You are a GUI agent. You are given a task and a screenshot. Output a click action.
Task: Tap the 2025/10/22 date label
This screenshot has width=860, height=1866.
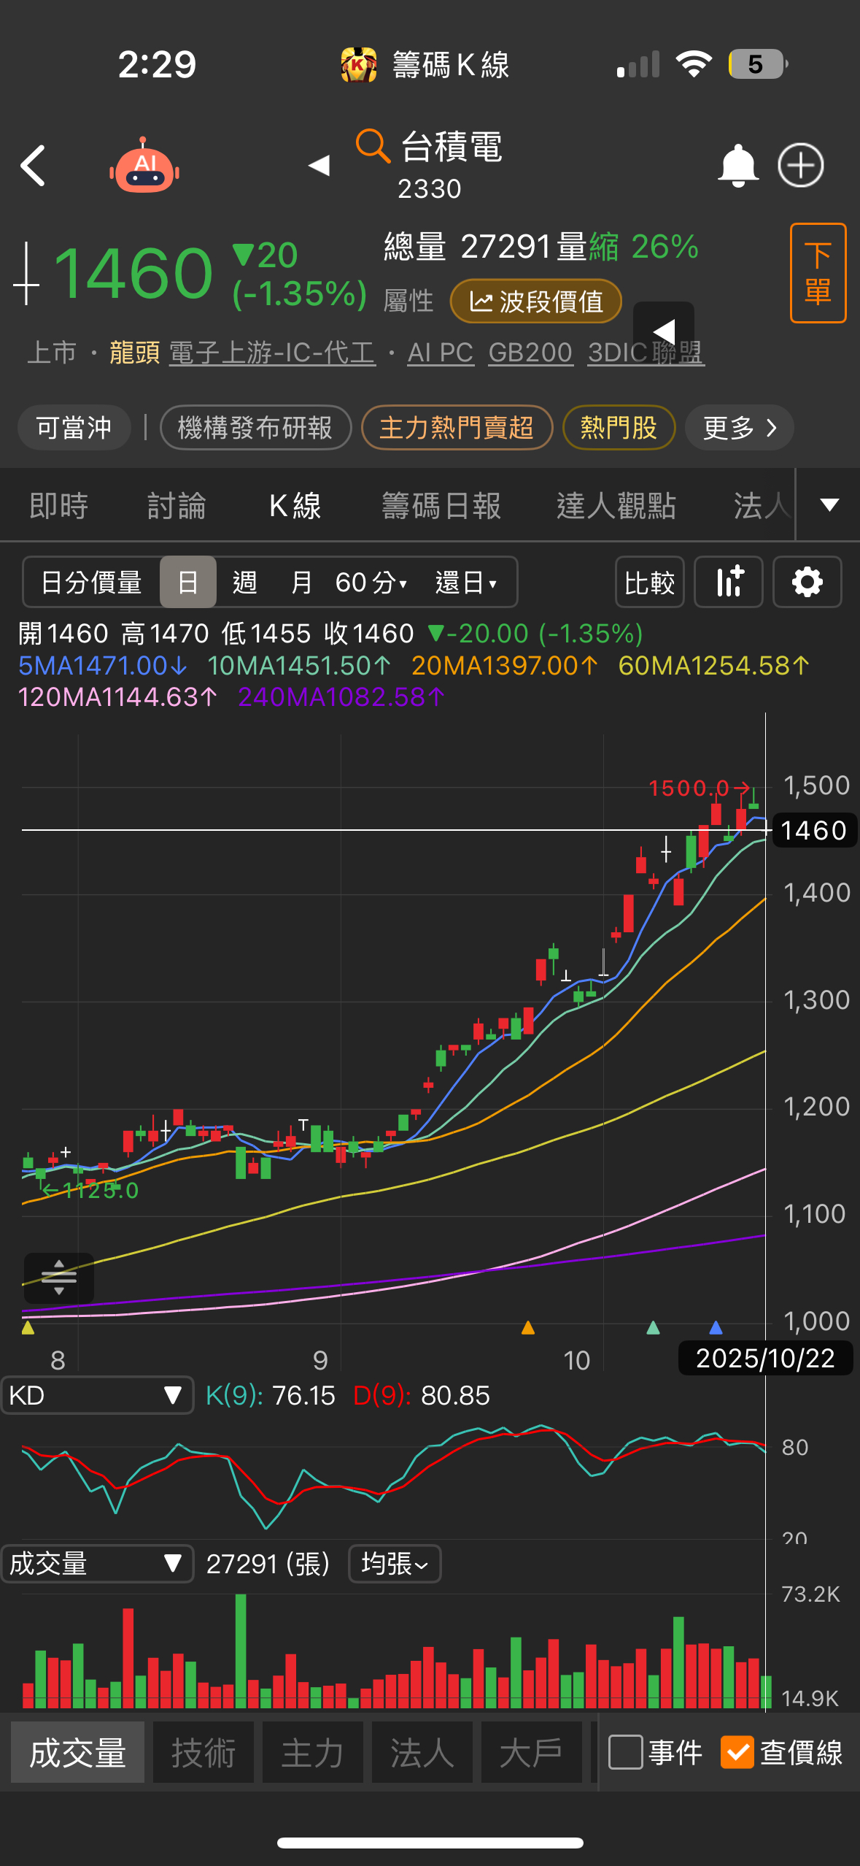click(x=765, y=1358)
